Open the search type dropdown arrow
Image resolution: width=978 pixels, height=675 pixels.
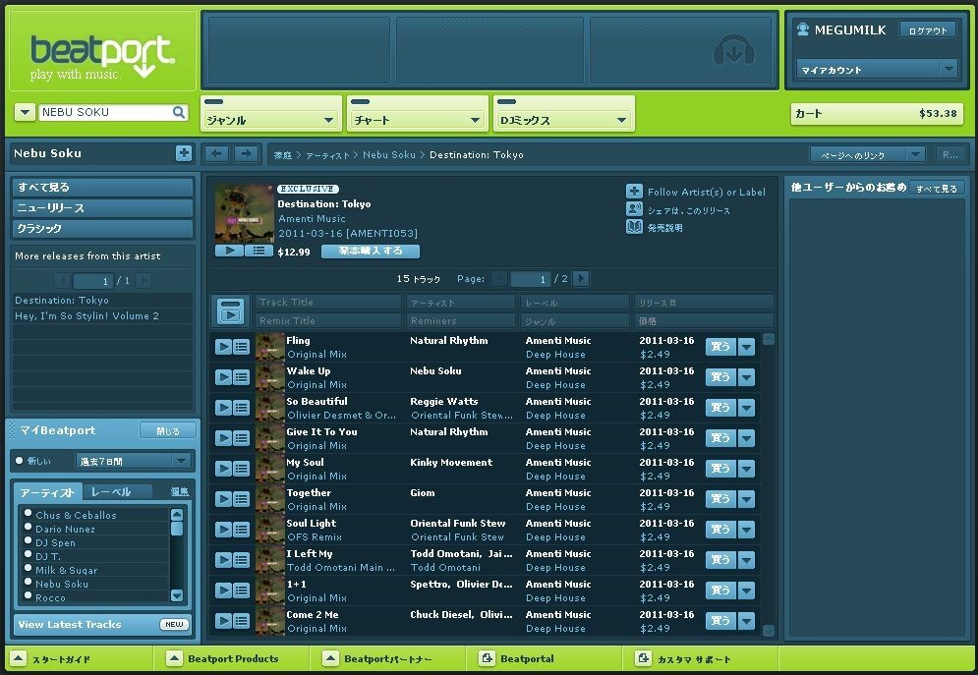click(x=25, y=112)
